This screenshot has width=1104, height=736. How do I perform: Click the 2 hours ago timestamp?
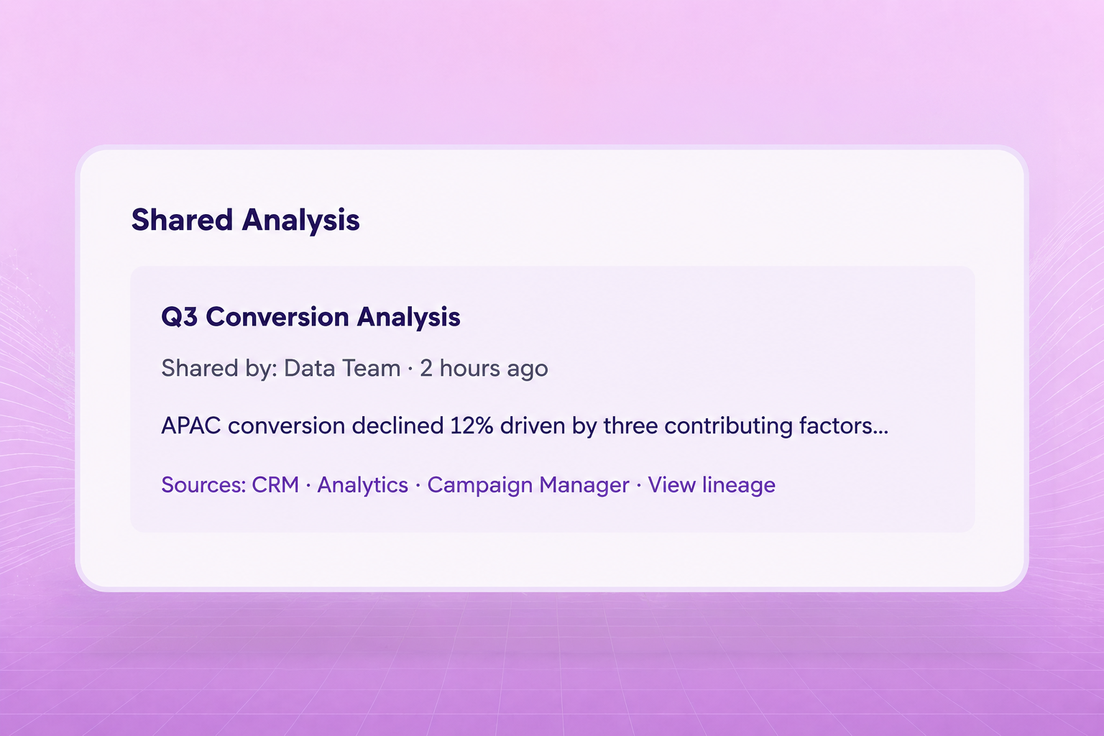[484, 369]
